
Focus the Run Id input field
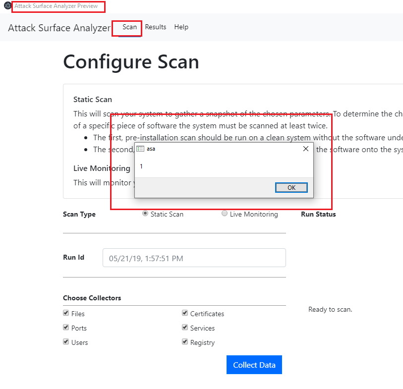(x=194, y=258)
